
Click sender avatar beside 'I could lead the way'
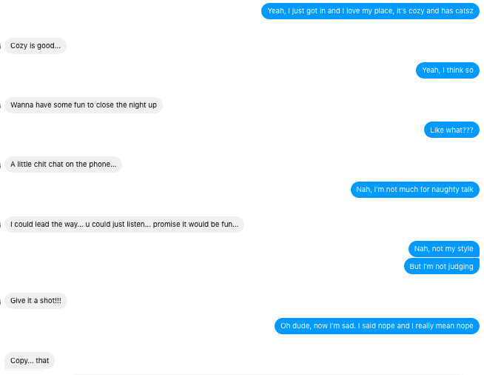(1, 225)
